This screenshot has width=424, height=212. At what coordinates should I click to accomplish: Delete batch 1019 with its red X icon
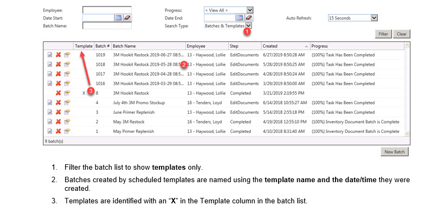58,55
